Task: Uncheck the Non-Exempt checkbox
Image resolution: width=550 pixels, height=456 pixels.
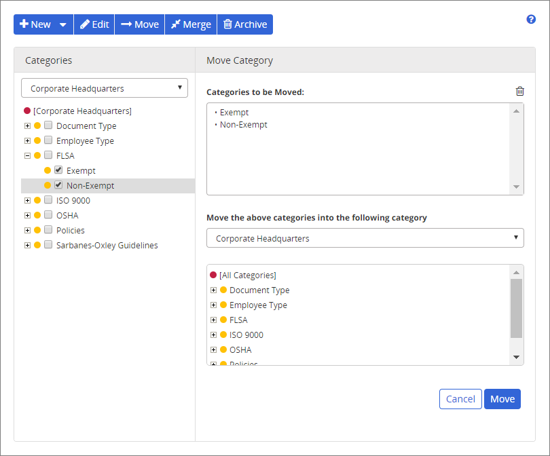Action: click(58, 185)
